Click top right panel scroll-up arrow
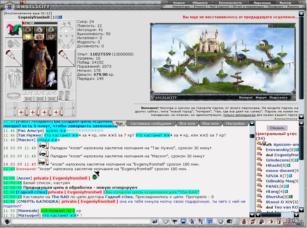This screenshot has height=228, width=307. [x=301, y=14]
